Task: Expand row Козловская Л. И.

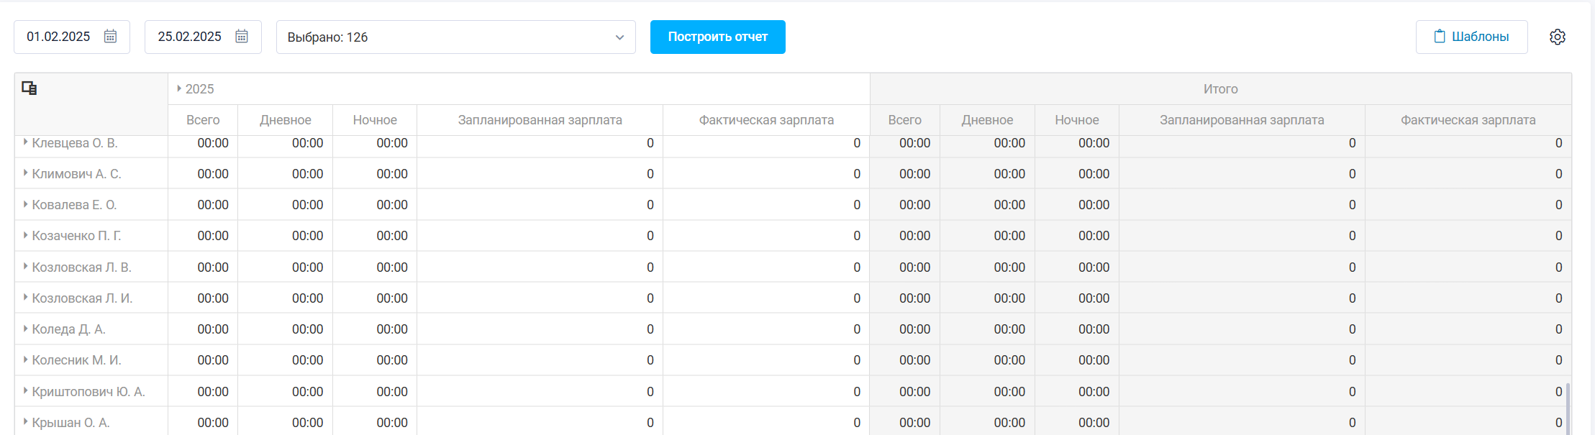Action: point(25,298)
